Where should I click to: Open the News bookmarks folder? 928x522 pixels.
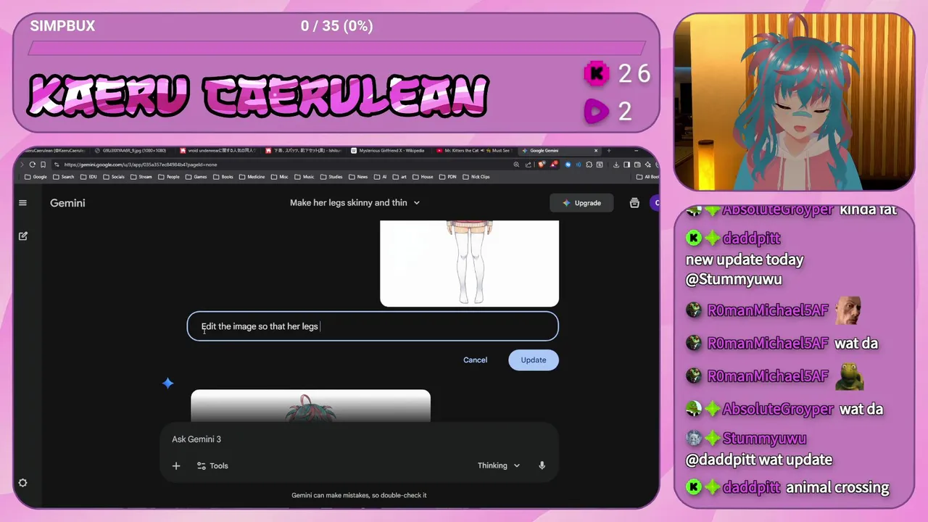358,176
